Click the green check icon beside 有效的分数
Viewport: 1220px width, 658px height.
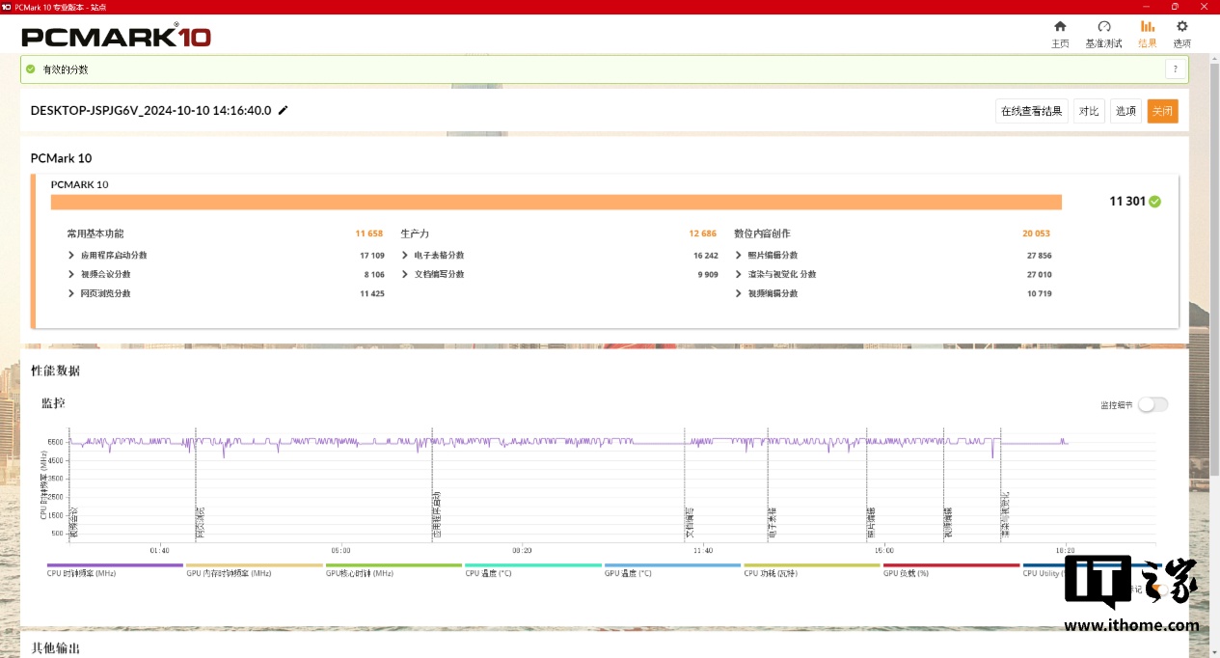coord(31,69)
